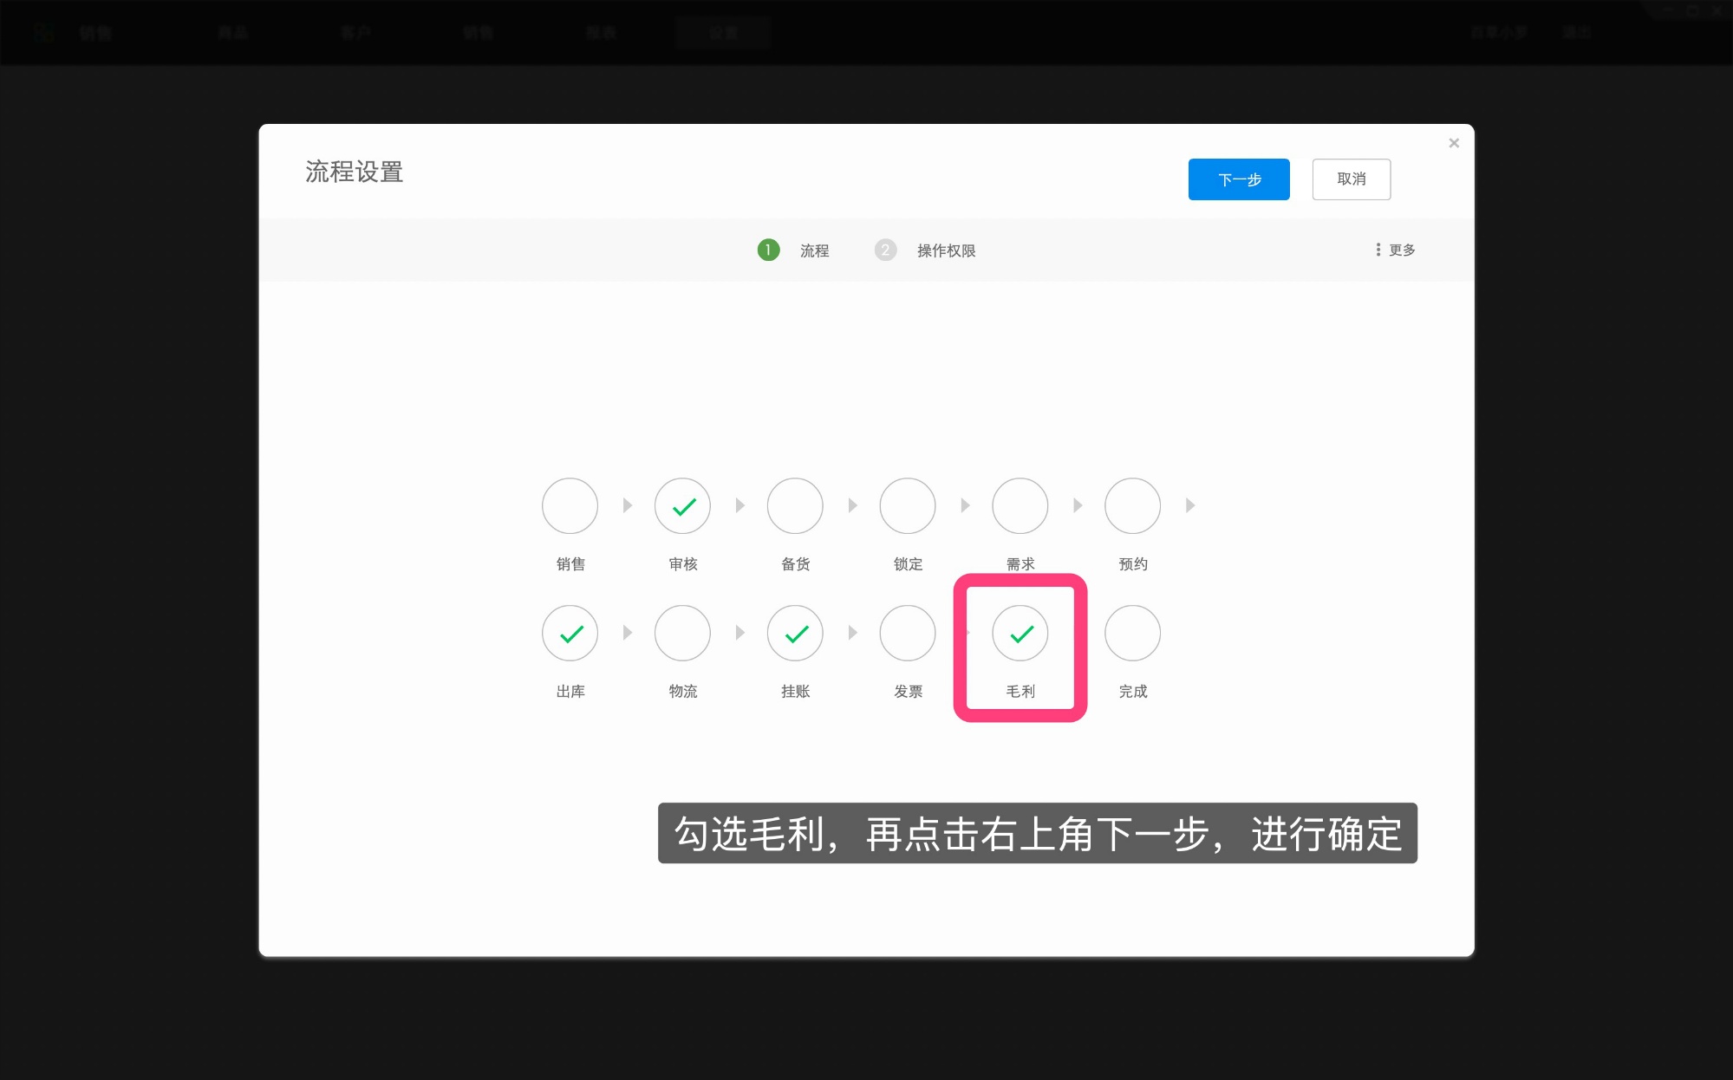This screenshot has width=1733, height=1080.
Task: Enable the 物流 step circle
Action: click(682, 633)
